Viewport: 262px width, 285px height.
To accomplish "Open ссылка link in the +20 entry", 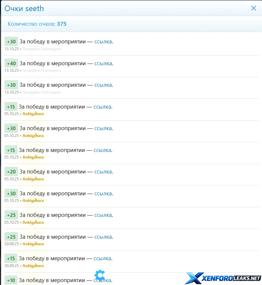I will 103,172.
